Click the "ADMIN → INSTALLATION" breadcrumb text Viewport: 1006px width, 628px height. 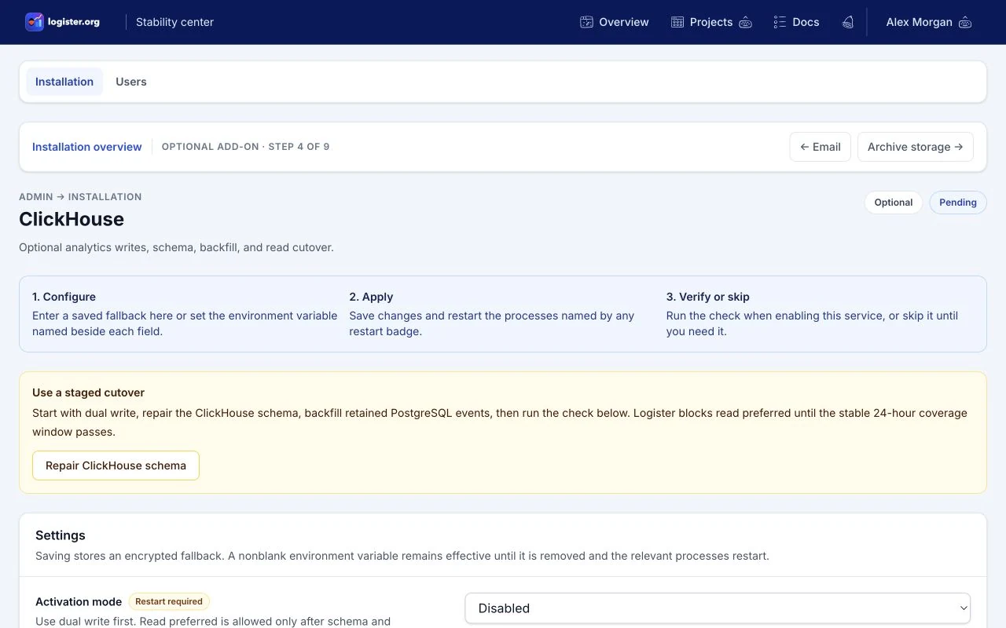click(80, 197)
